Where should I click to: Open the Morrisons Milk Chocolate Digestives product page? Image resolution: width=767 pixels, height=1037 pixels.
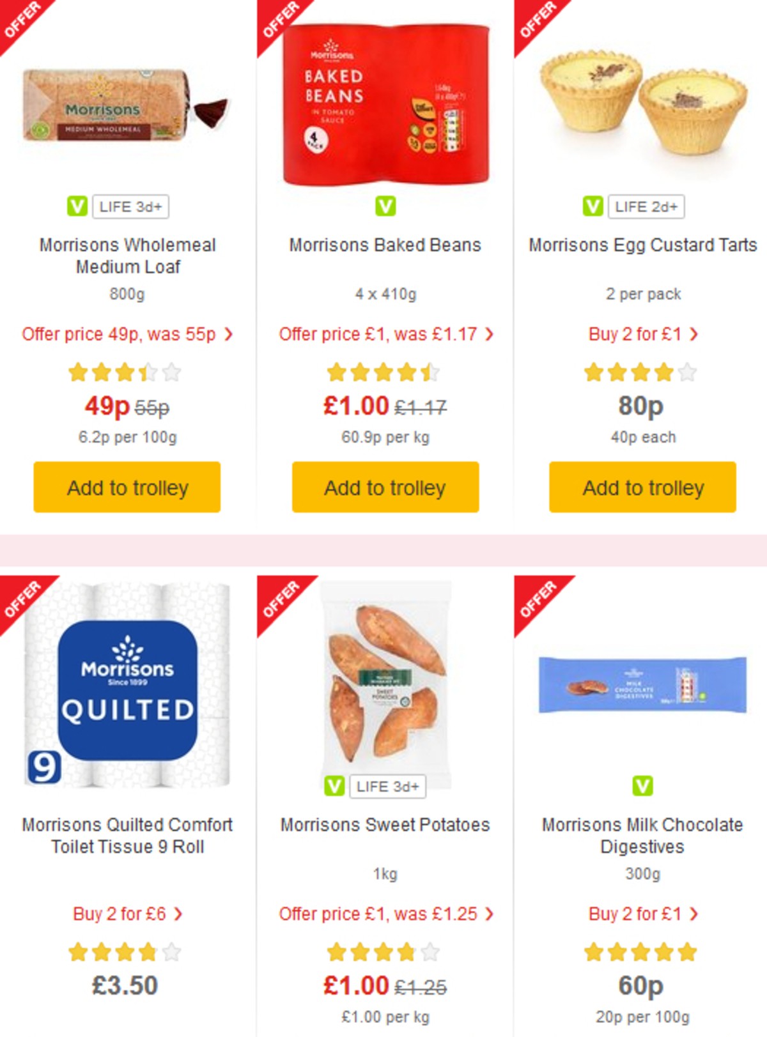(641, 835)
